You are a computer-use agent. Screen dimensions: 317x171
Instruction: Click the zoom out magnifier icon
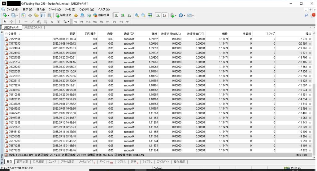click(143, 15)
